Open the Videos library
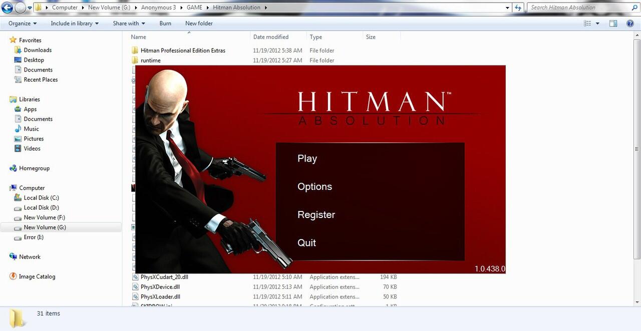This screenshot has width=641, height=331. tap(32, 148)
